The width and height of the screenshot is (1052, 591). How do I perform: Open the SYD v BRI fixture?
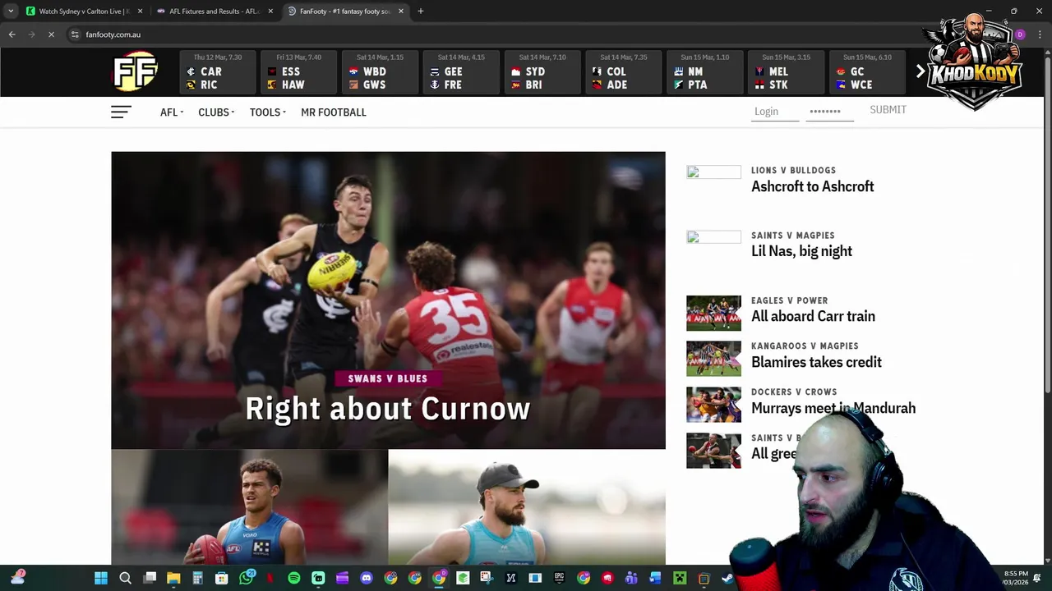(x=542, y=72)
